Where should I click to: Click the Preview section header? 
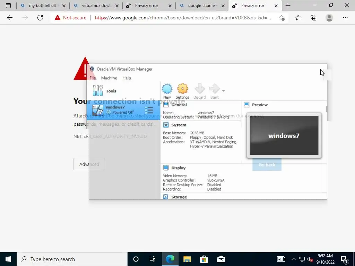[x=260, y=105]
